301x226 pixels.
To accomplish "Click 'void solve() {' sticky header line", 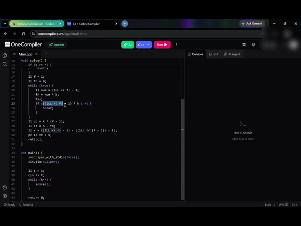I will tap(33, 61).
